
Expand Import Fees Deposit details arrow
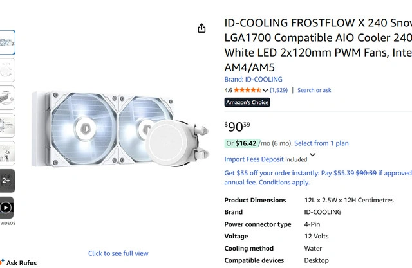click(x=313, y=155)
